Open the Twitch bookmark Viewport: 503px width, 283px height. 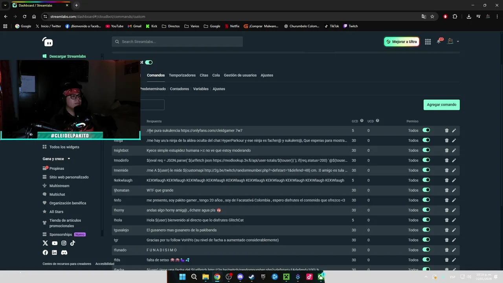[x=351, y=26]
